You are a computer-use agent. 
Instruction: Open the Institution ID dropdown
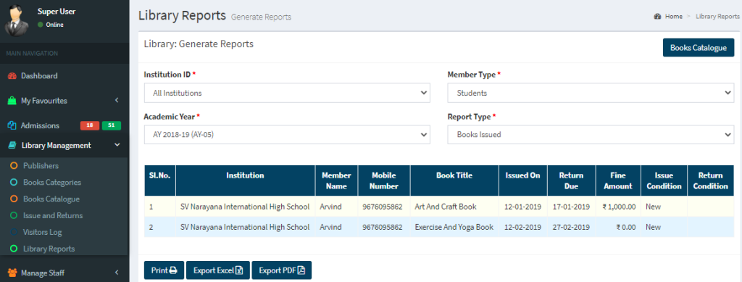[287, 94]
